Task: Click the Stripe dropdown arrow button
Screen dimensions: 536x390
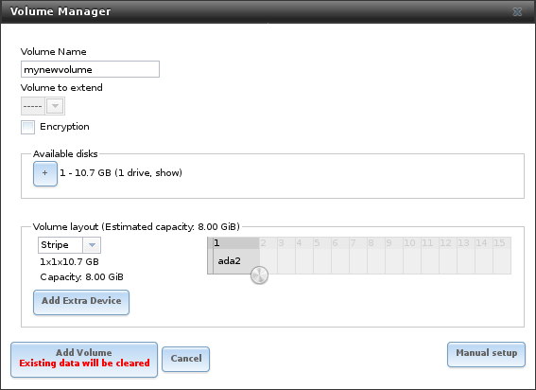Action: click(x=92, y=245)
